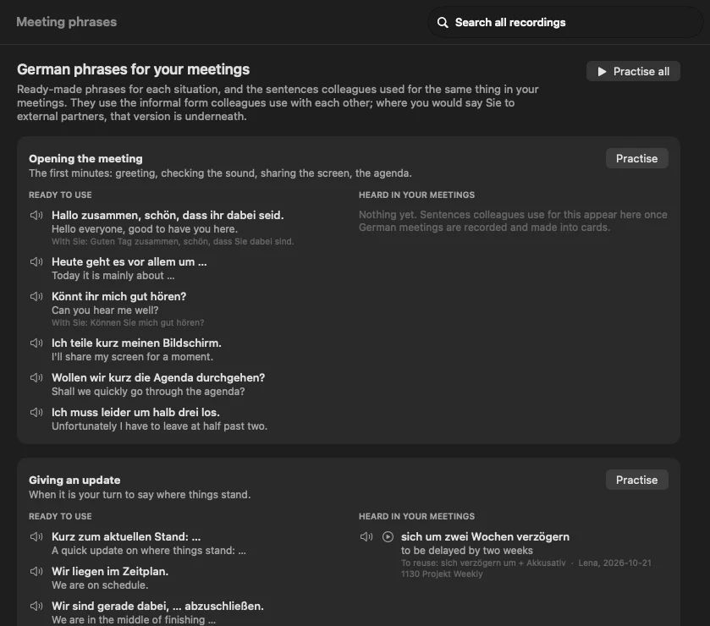The height and width of the screenshot is (626, 710).
Task: Select 'Wir liegen im Zeitplan' phrase text
Action: pos(110,571)
